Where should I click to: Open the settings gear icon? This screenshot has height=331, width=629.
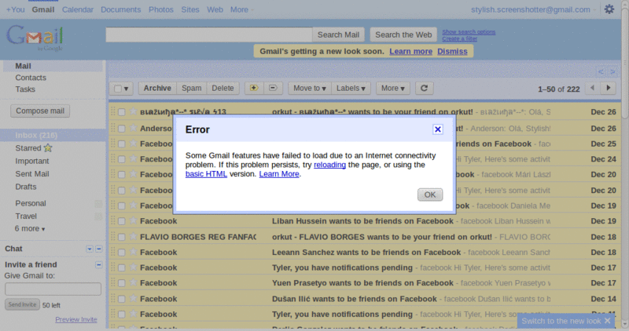609,9
